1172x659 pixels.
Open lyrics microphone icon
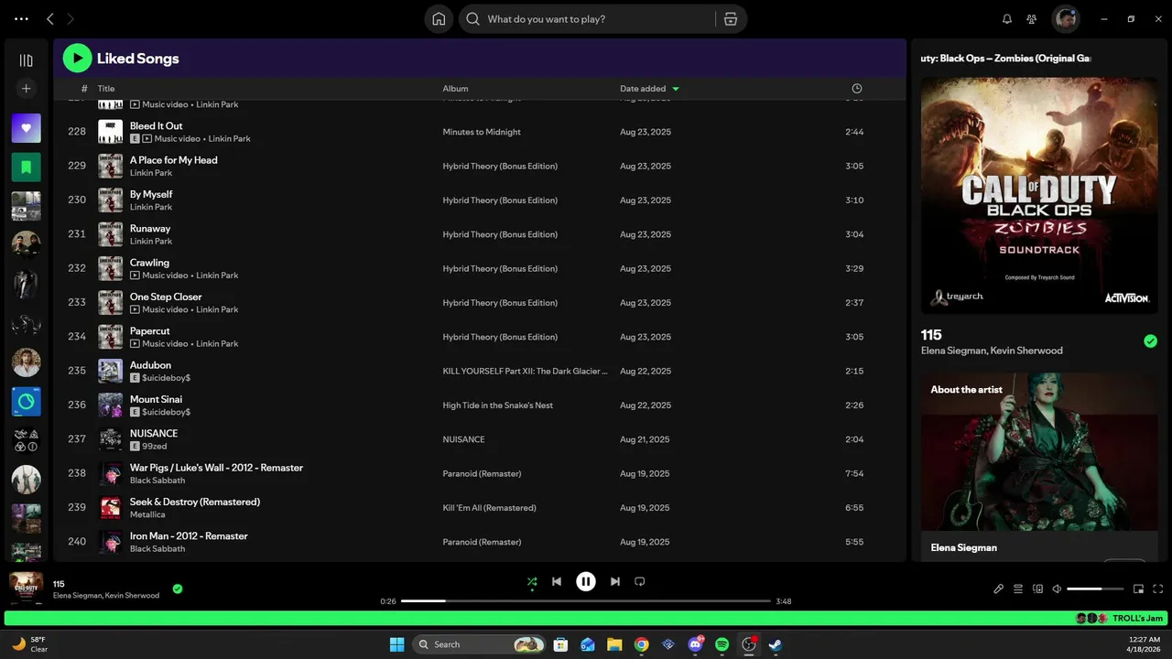click(999, 589)
